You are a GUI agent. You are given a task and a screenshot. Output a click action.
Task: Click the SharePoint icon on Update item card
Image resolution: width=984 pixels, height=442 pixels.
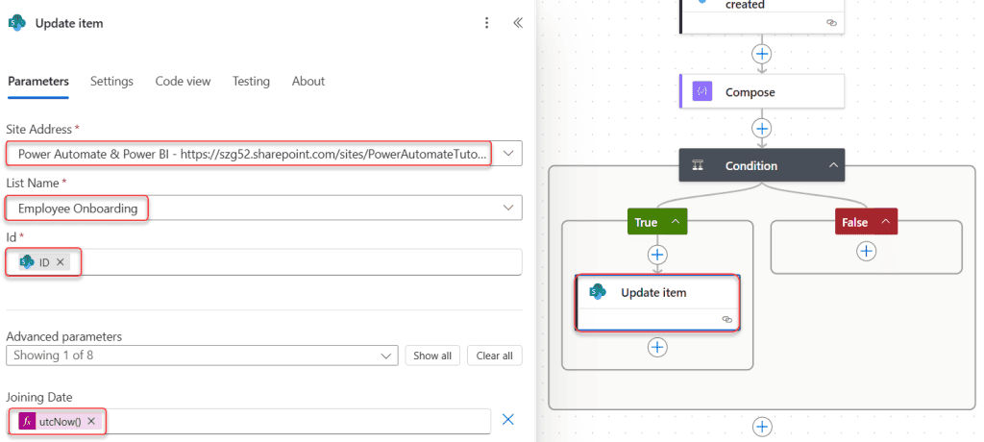tap(598, 292)
